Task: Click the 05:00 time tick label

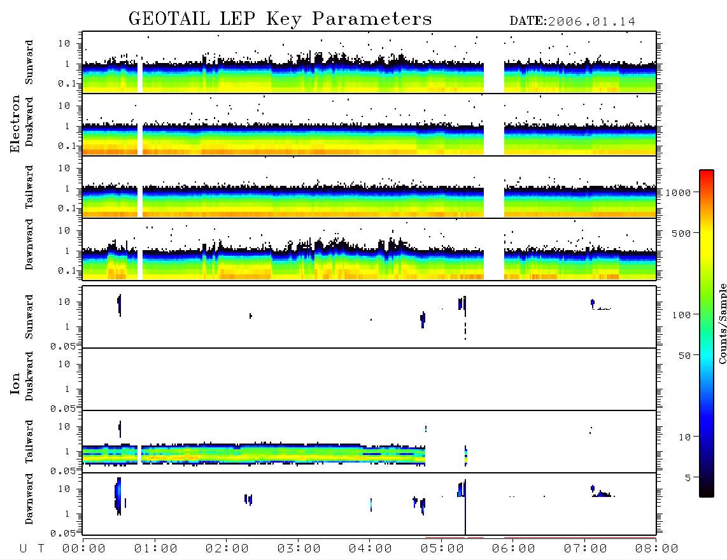Action: 442,549
